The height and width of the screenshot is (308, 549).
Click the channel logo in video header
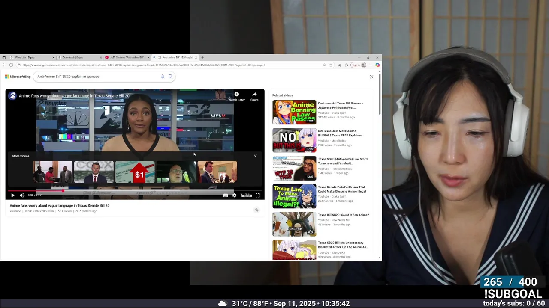12,96
